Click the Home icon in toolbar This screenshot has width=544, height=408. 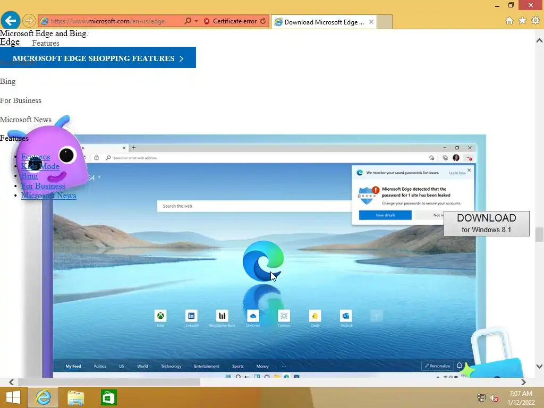(509, 21)
